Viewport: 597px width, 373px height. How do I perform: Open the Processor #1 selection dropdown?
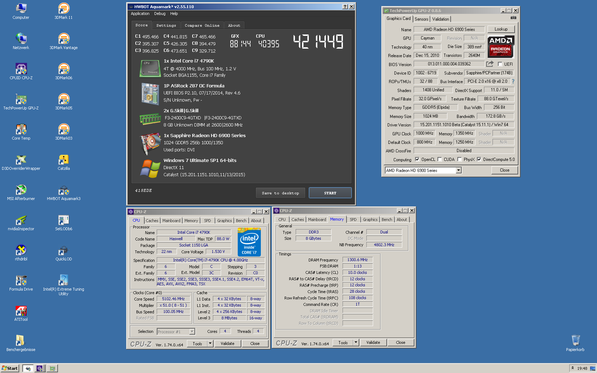click(x=192, y=331)
